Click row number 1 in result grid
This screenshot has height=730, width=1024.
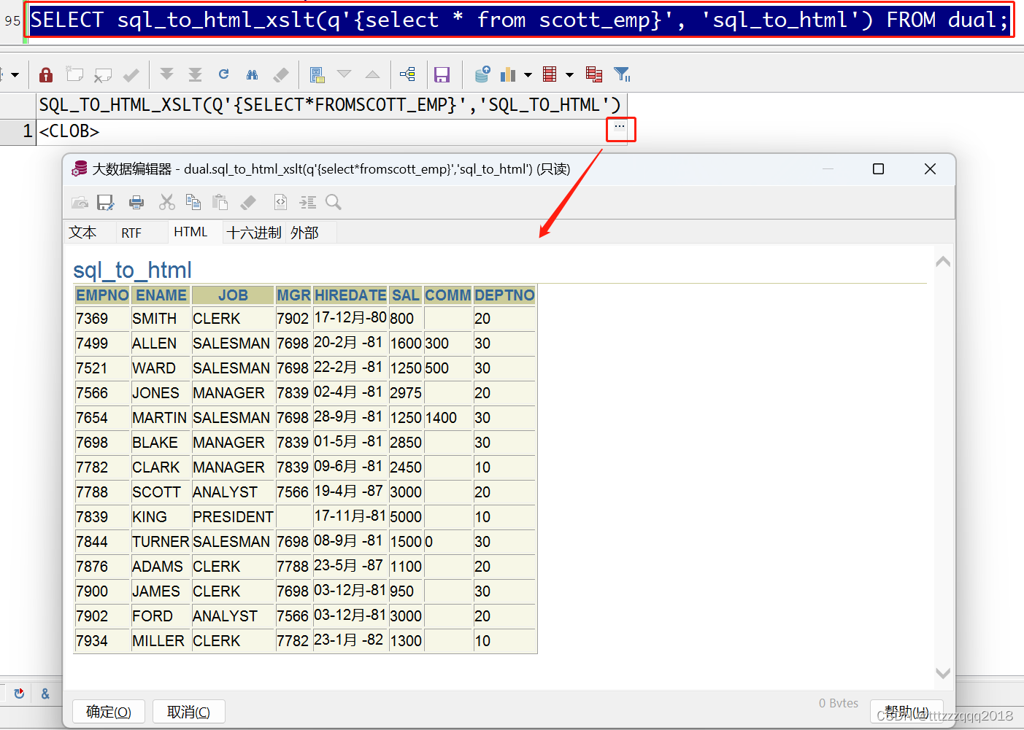18,131
